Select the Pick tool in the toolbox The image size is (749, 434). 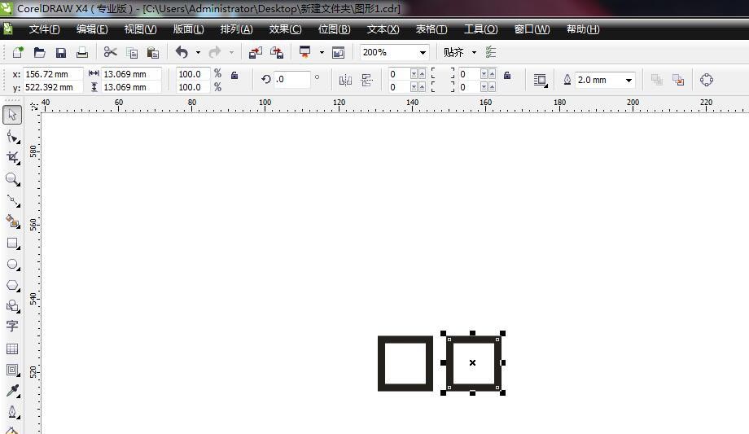tap(12, 115)
